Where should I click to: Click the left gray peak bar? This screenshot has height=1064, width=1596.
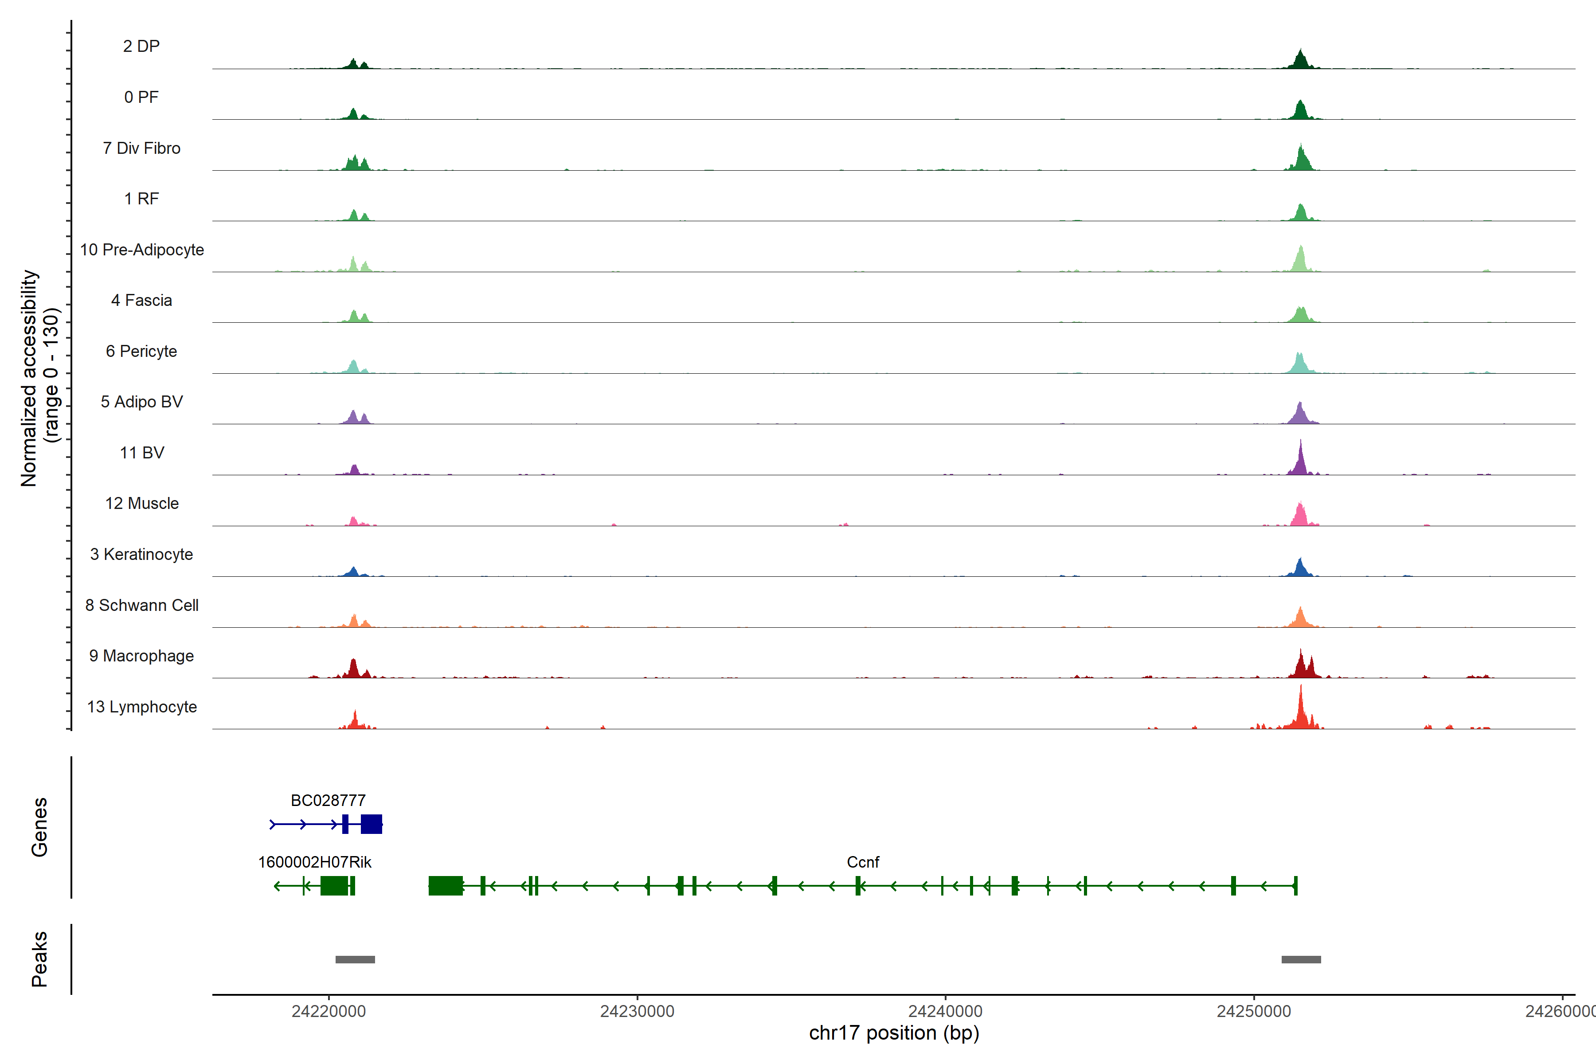pyautogui.click(x=355, y=959)
